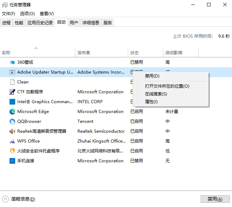Click Realtek Semiconductor publisher cell
This screenshot has height=207, width=232.
tap(101, 131)
